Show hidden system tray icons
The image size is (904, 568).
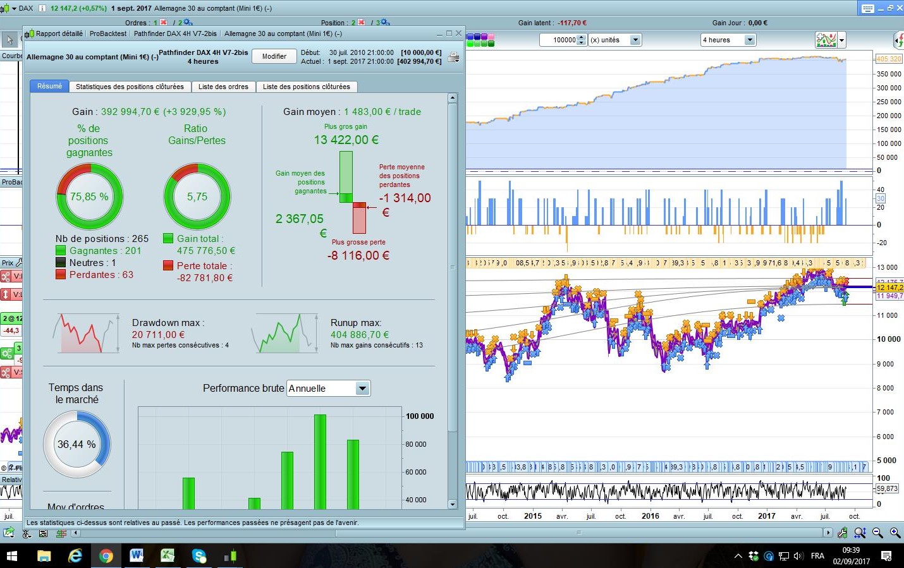[738, 556]
